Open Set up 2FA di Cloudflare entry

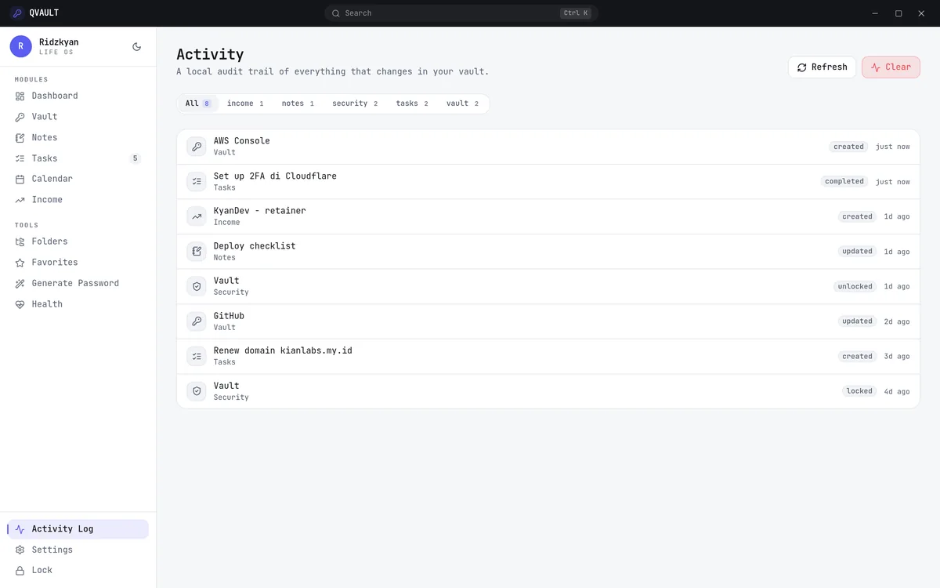click(x=548, y=182)
